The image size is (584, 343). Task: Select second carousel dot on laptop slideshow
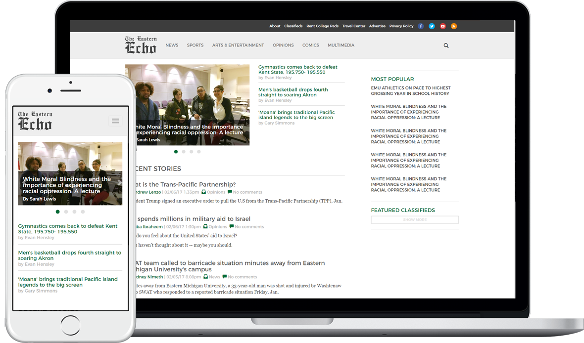coord(184,152)
